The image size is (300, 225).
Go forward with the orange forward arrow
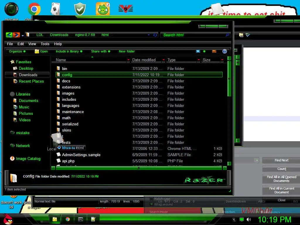pyautogui.click(x=16, y=35)
